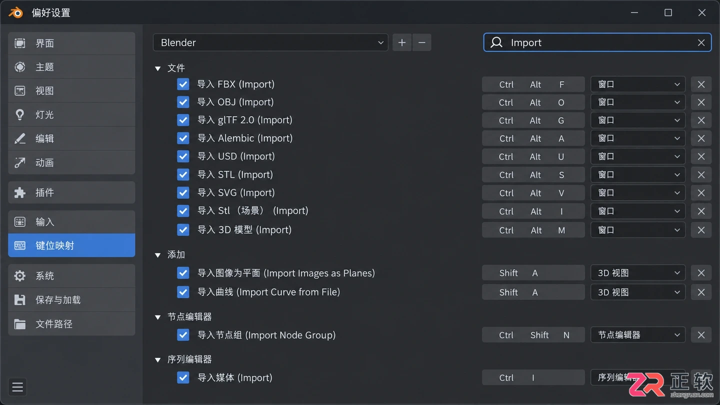Open the 插件 (Add-ons) section
720x405 pixels.
click(71, 192)
